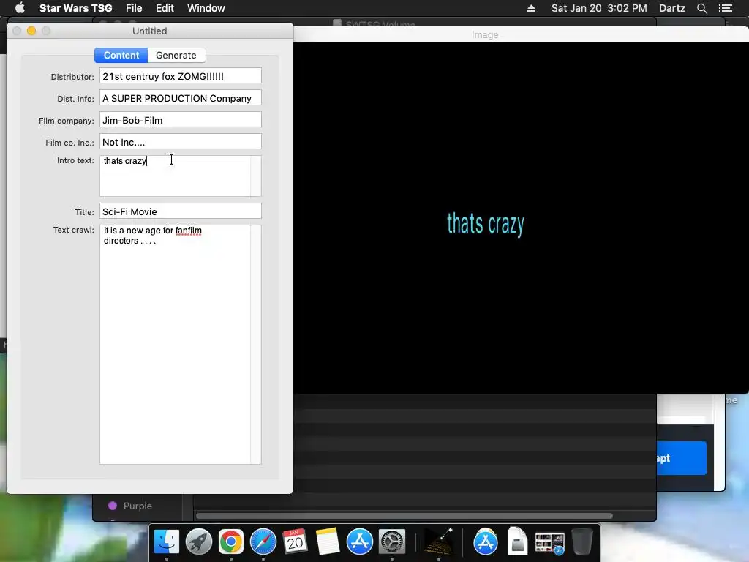
Task: Open the Star Wars TSG app menu
Action: 76,8
